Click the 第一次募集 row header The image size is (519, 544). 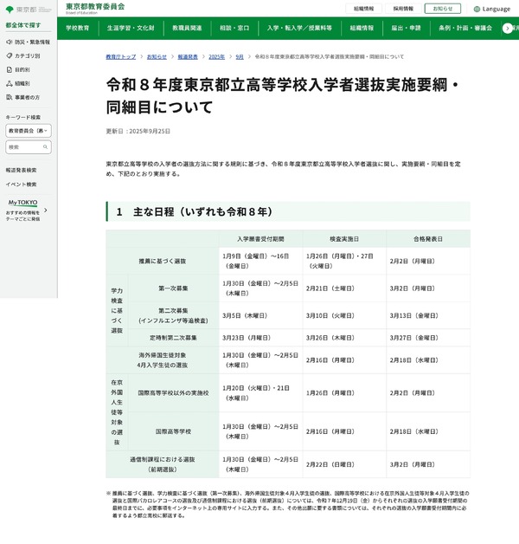point(173,288)
